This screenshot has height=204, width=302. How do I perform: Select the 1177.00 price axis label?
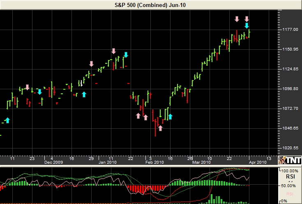(290, 29)
